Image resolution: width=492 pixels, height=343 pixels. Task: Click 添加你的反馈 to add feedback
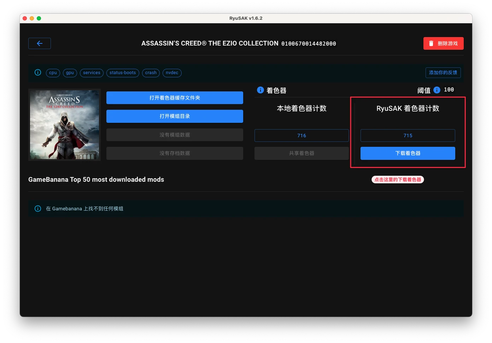(443, 73)
